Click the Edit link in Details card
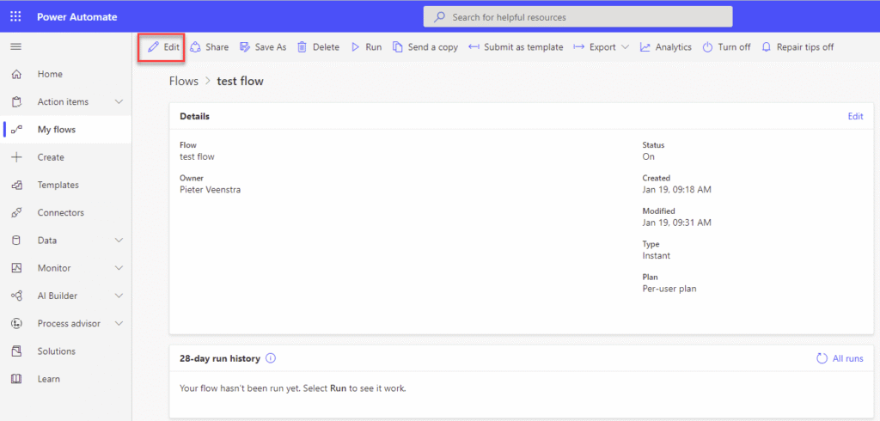 (855, 116)
